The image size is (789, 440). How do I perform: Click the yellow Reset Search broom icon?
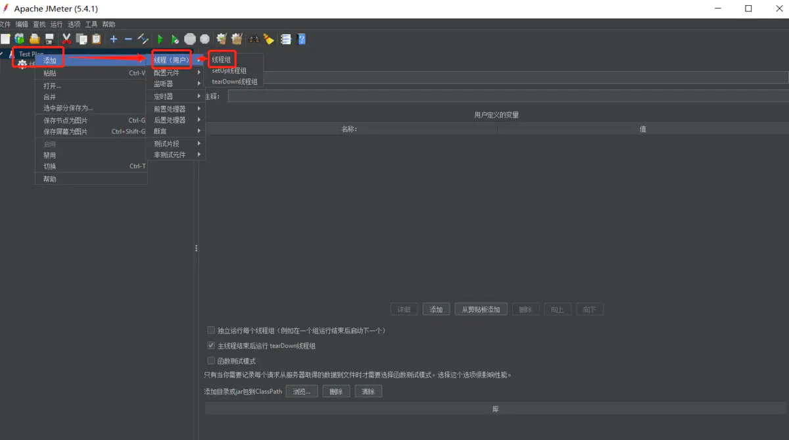pos(269,39)
